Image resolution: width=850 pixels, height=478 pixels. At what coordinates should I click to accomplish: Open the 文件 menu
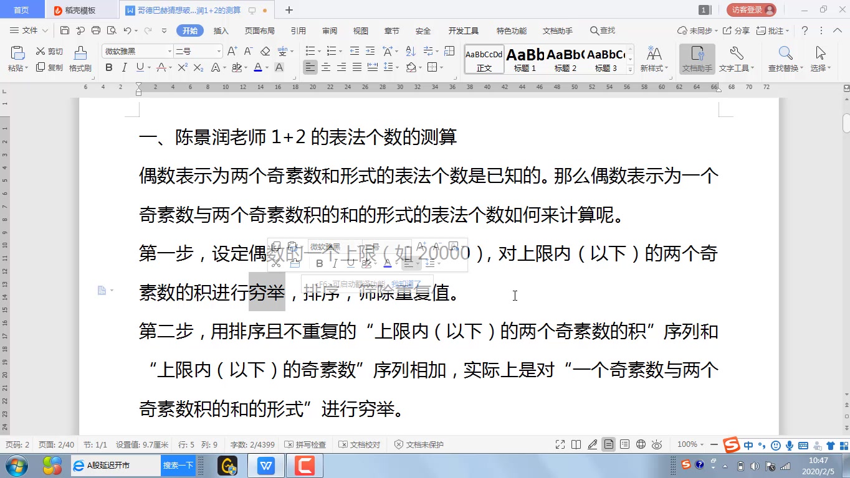(29, 30)
